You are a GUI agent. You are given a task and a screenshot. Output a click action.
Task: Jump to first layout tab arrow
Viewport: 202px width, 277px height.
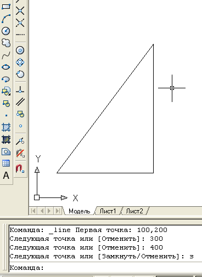[x=33, y=211]
